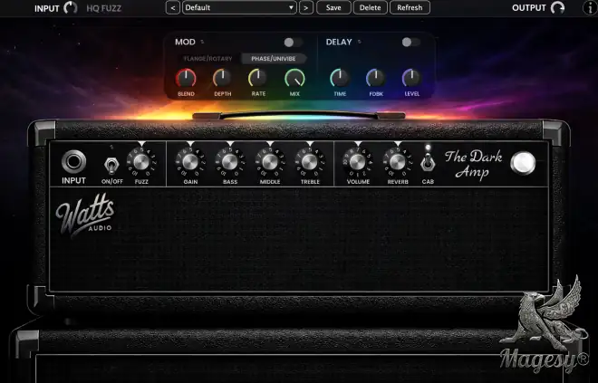Click the amp INPUT jack
Viewport: 598px width, 383px height.
tap(73, 161)
